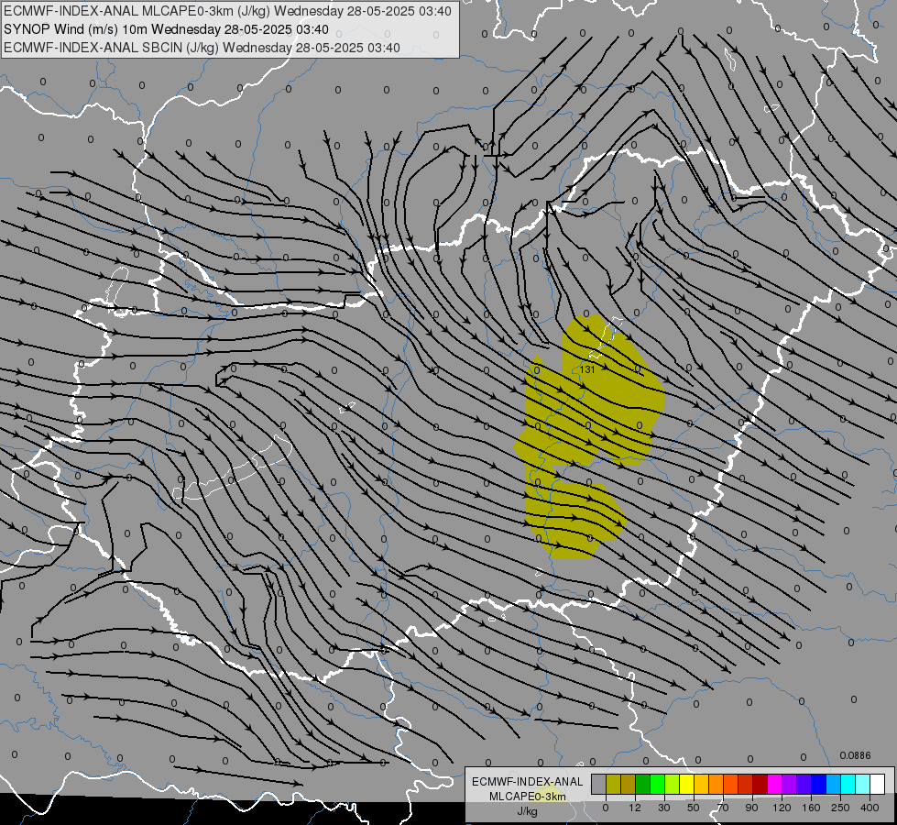Click the 0.0886 value near the legend

[x=855, y=755]
